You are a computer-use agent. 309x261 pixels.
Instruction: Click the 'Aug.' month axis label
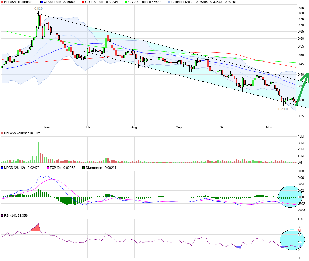pyautogui.click(x=134, y=127)
